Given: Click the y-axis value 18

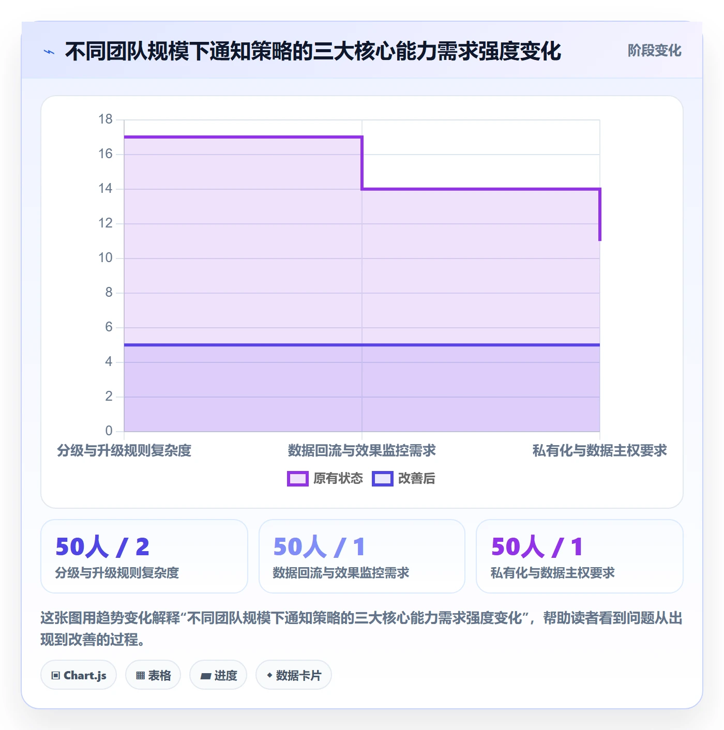Looking at the screenshot, I should click(105, 119).
